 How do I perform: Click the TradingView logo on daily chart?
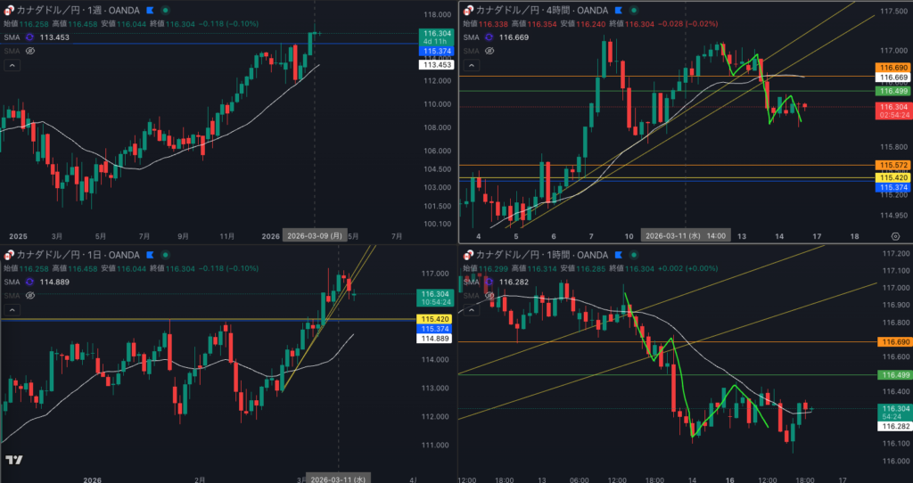(x=13, y=460)
